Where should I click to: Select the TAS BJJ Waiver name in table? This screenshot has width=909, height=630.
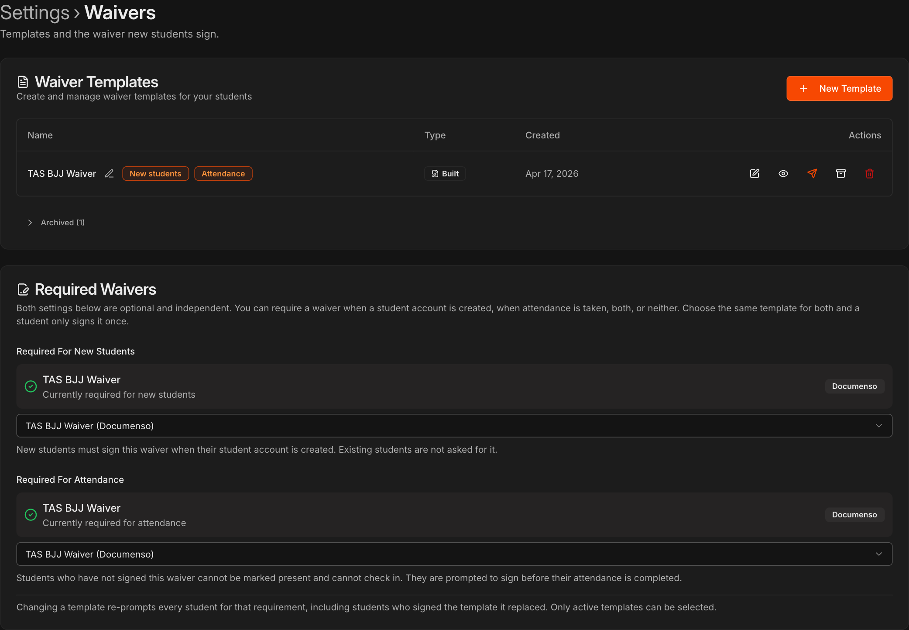[x=62, y=174]
